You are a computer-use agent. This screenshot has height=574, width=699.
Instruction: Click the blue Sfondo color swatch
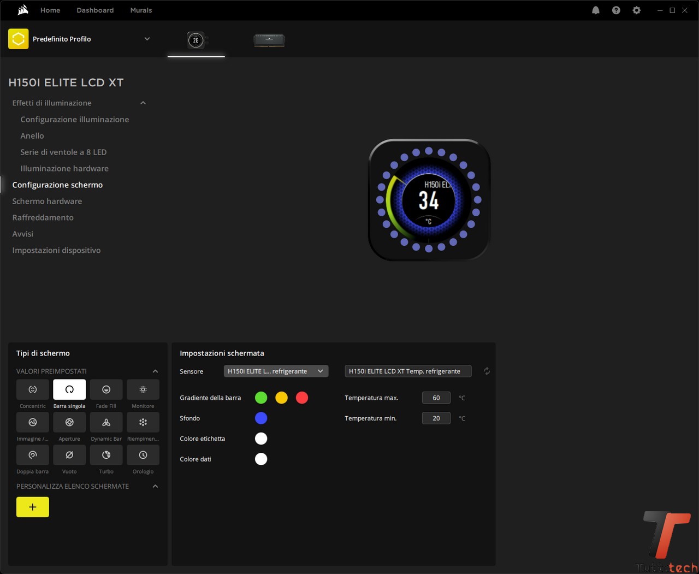click(261, 418)
